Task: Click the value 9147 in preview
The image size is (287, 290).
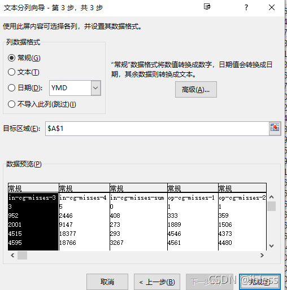Action: coord(66,225)
